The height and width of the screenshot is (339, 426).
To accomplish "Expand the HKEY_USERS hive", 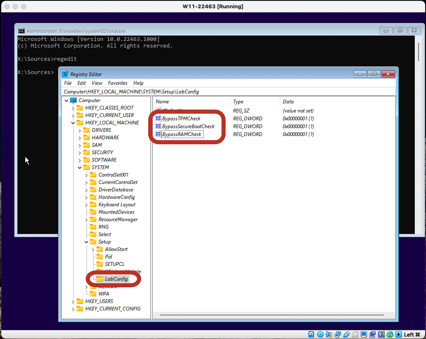I will 73,301.
